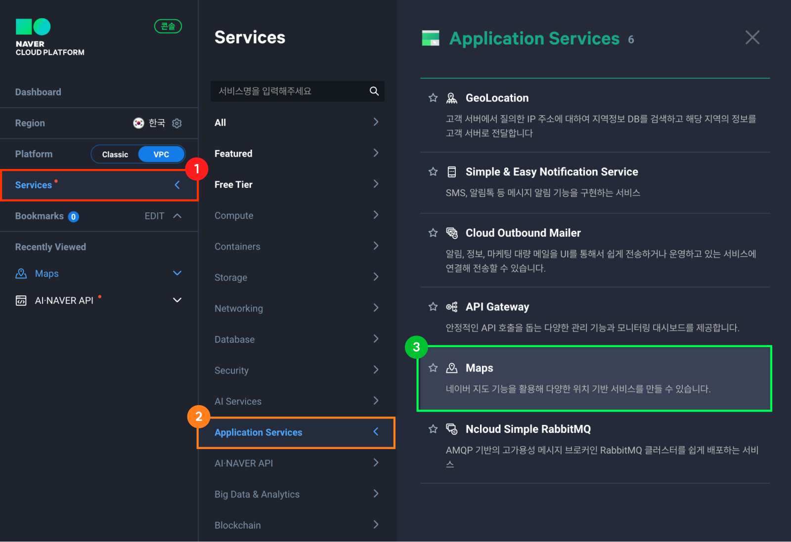
Task: Click the Maps icon in Recently Viewed
Action: tap(21, 273)
